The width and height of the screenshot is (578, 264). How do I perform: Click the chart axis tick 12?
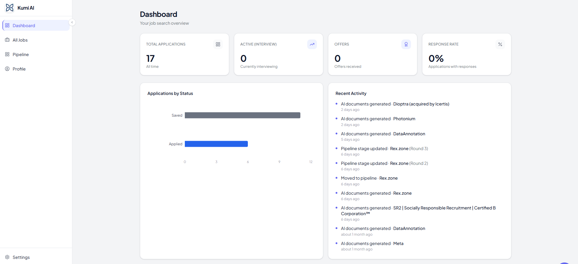311,162
